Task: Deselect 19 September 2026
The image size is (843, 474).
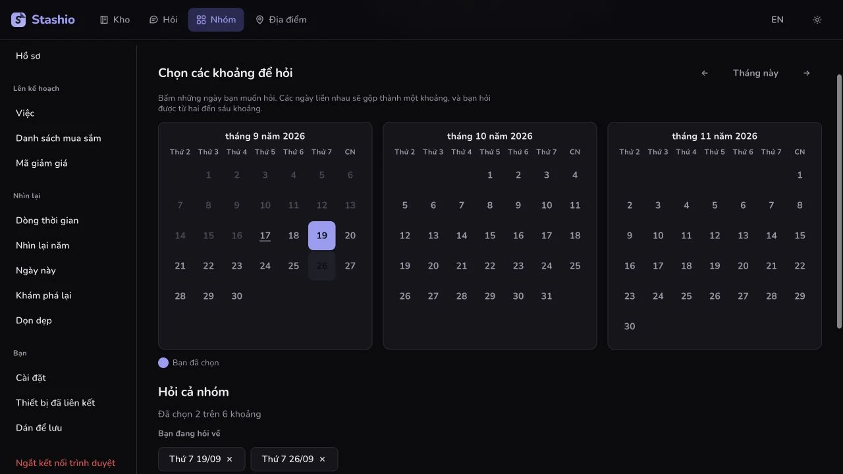Action: tap(321, 236)
